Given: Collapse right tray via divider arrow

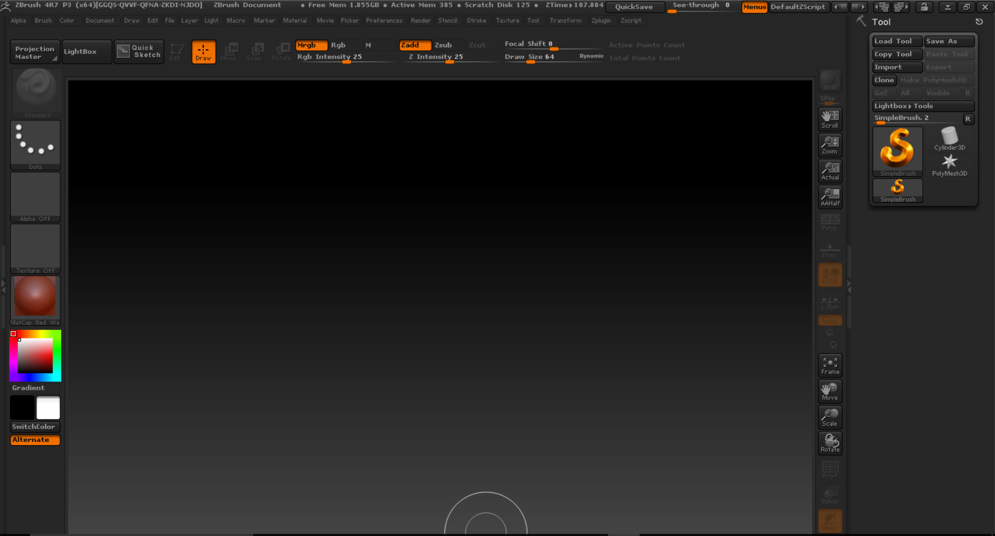Looking at the screenshot, I should click(849, 287).
